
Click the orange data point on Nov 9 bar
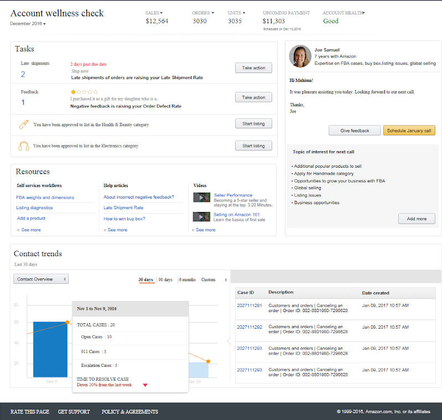pos(67,322)
